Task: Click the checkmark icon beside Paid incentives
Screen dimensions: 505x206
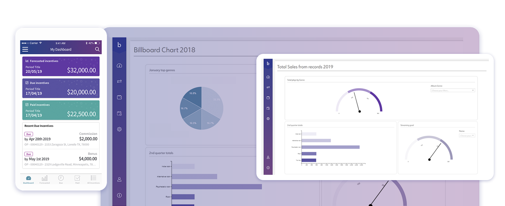Action: tap(27, 105)
